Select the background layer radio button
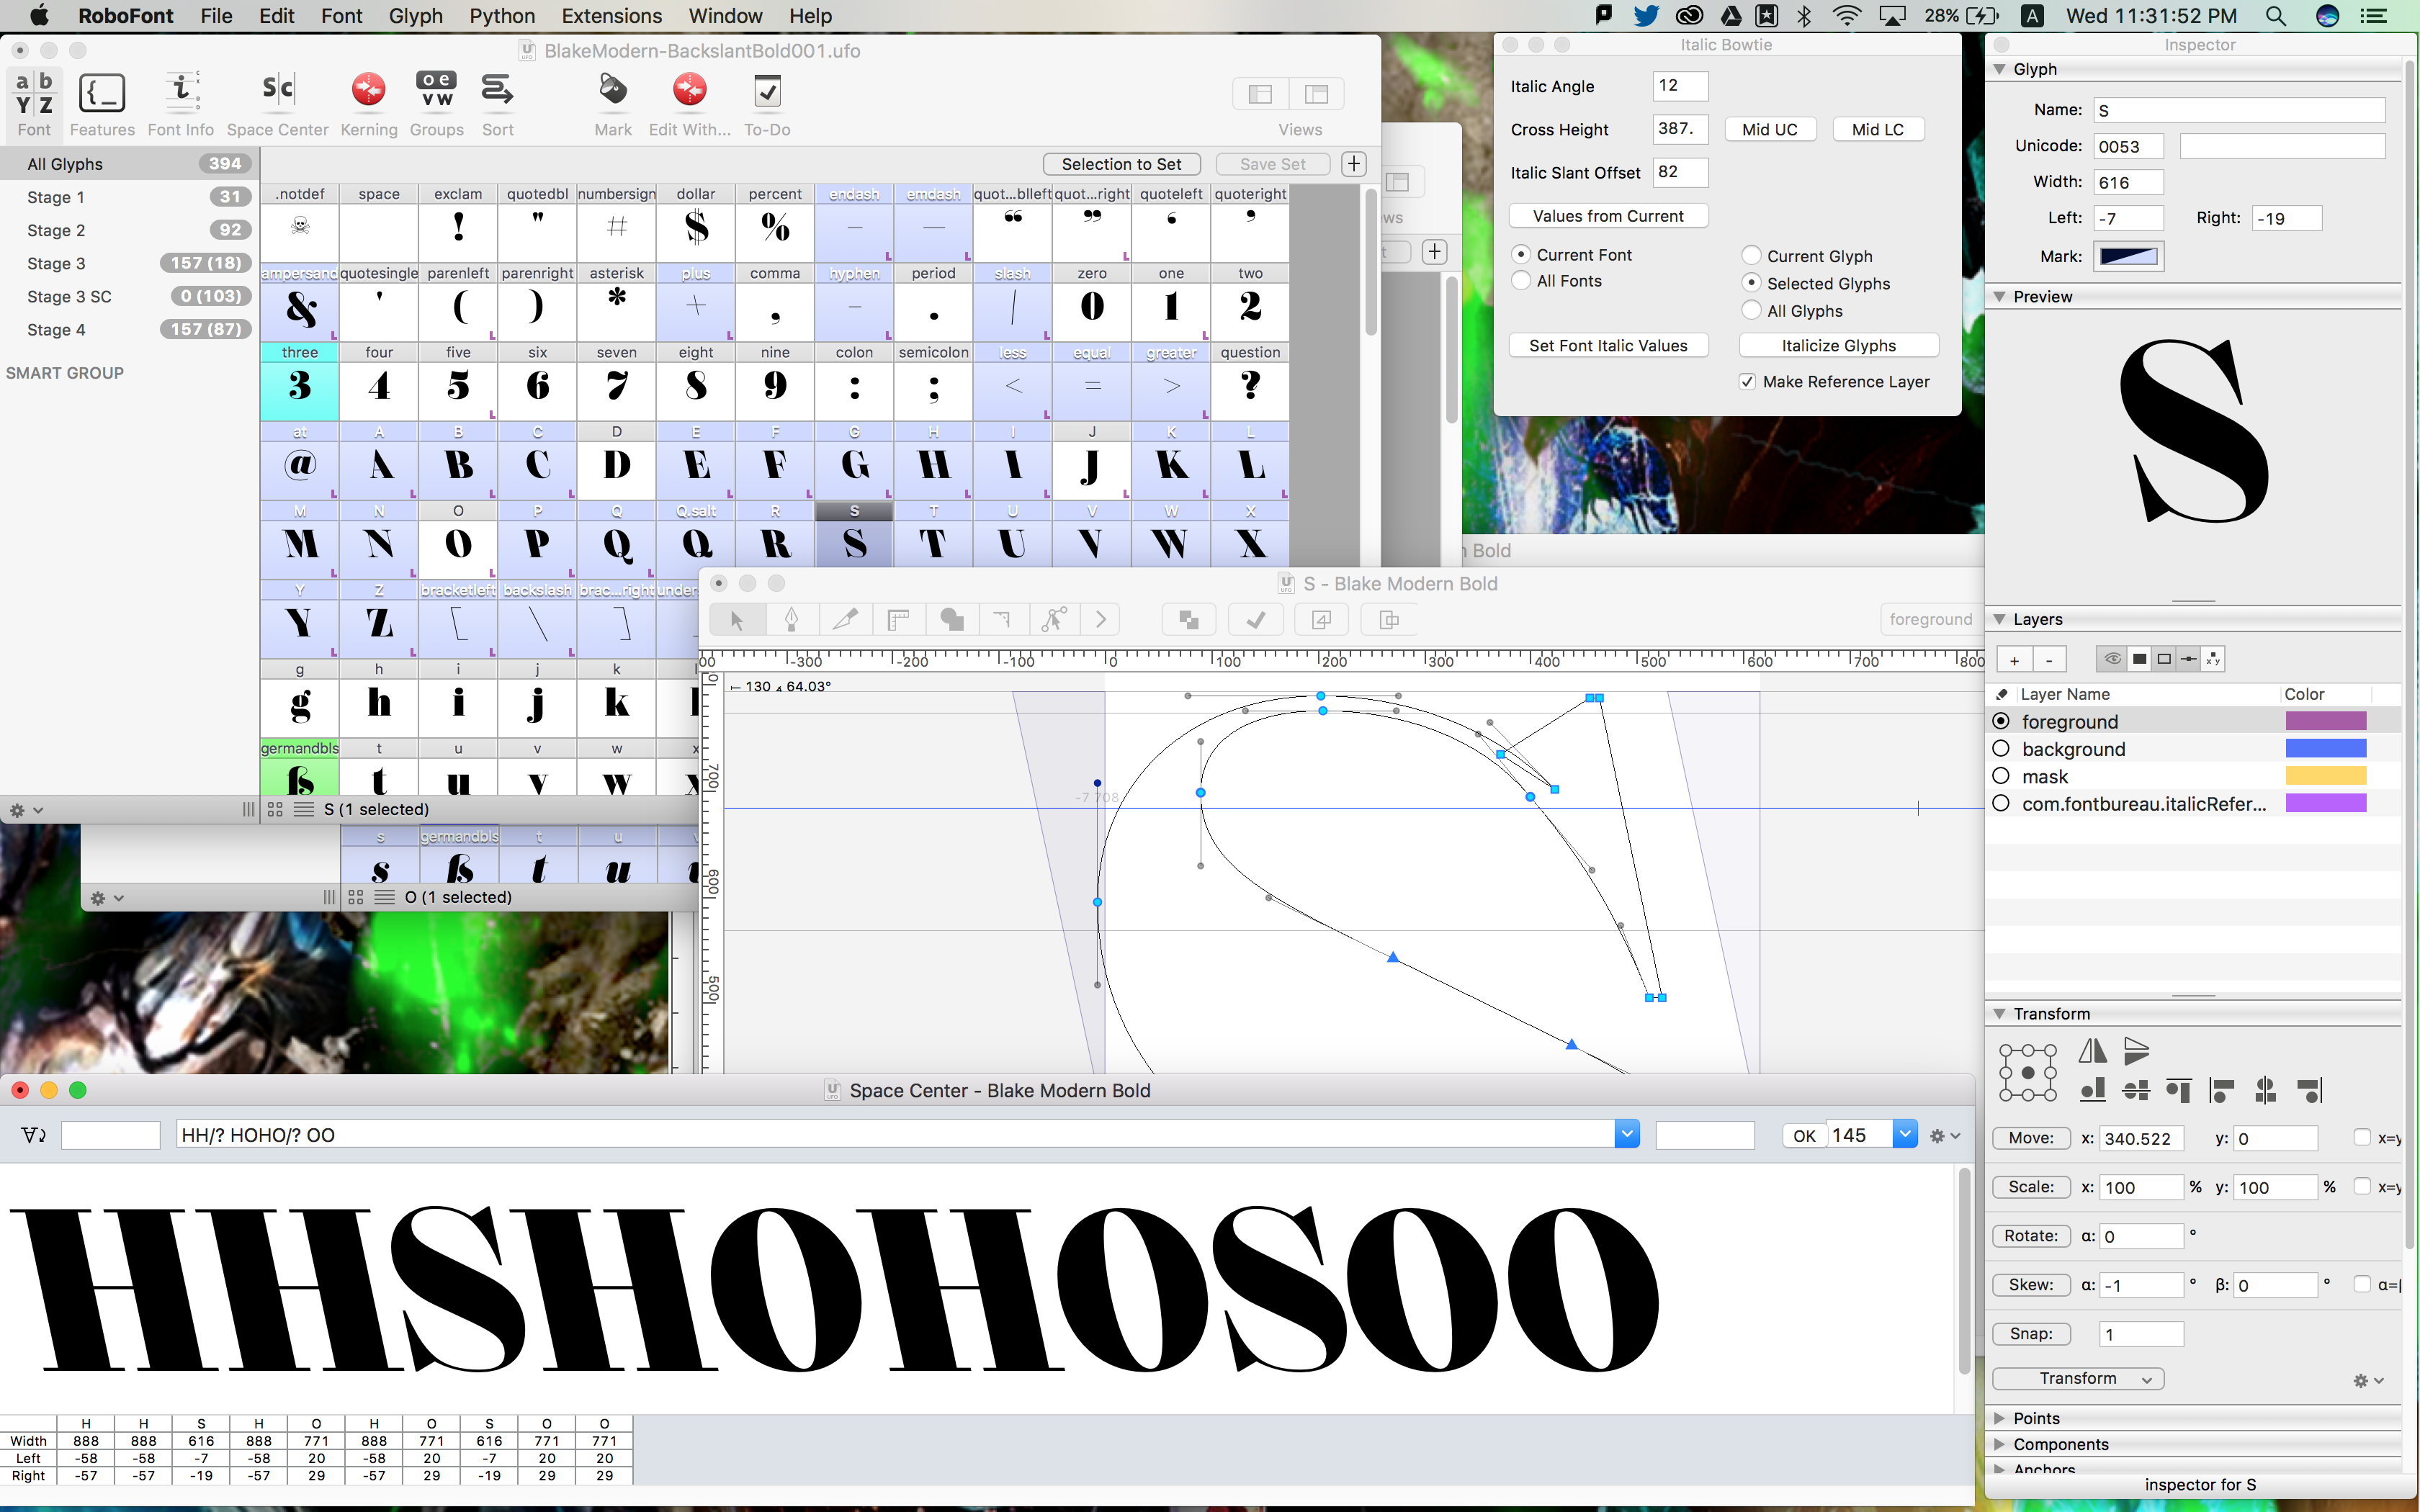 [2001, 749]
